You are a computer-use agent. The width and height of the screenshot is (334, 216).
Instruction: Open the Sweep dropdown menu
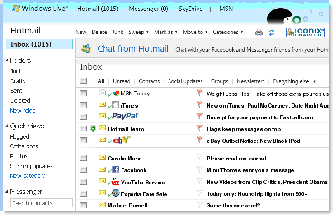(x=138, y=32)
